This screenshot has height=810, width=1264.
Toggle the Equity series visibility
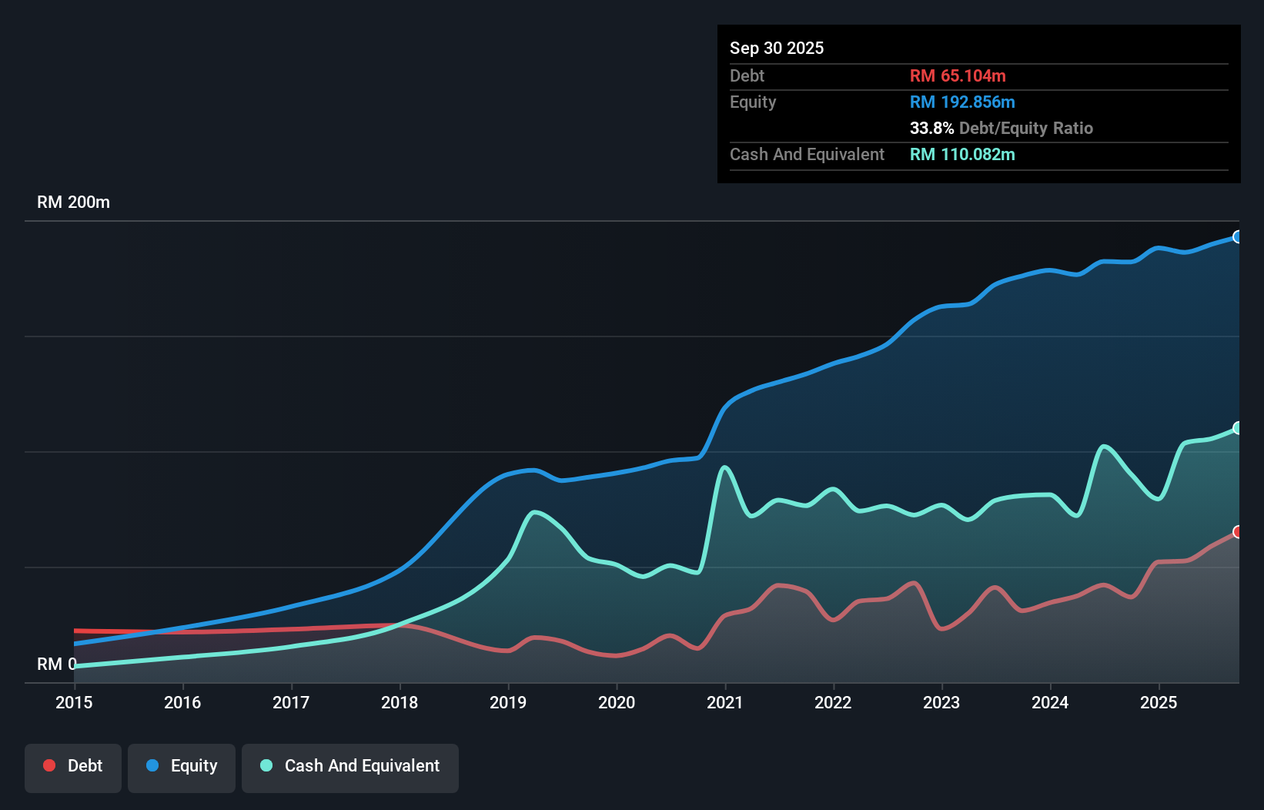[x=181, y=765]
